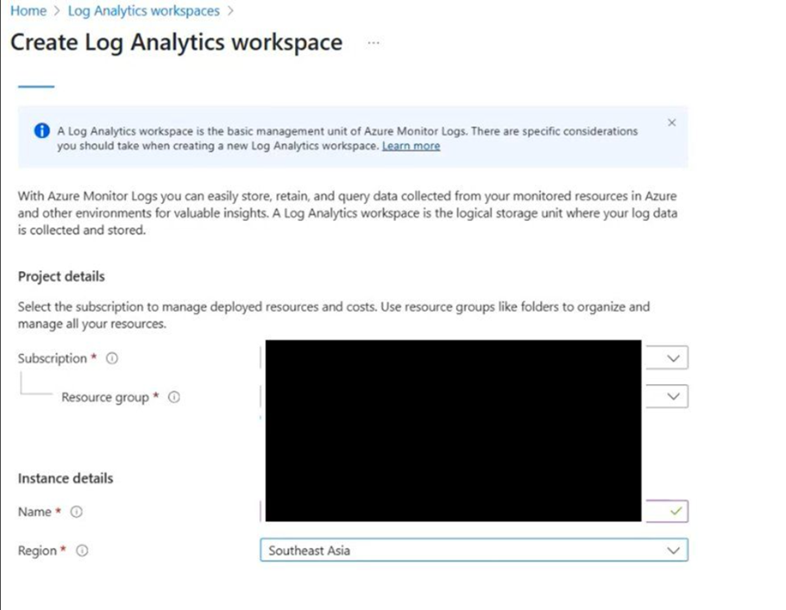
Task: Click the Subscription field label
Action: point(52,358)
